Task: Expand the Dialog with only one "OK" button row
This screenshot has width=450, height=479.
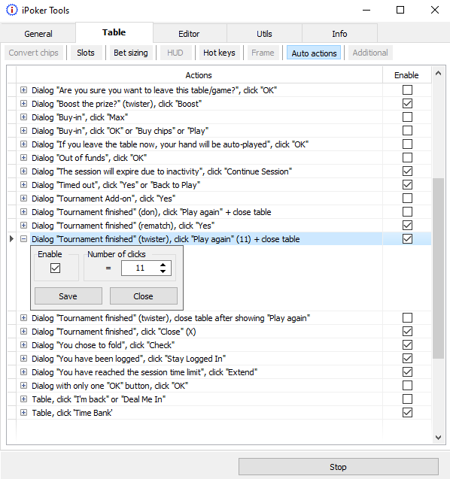Action: pos(23,386)
